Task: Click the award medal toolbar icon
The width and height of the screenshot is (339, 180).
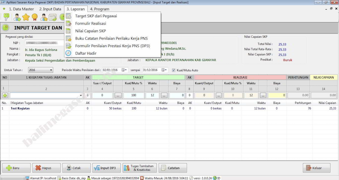Action: point(35,17)
